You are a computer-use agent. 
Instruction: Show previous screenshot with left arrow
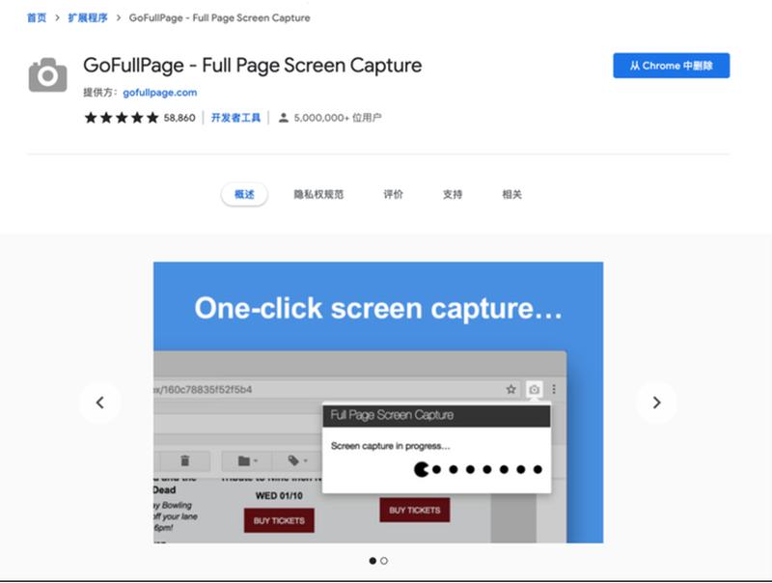[100, 403]
